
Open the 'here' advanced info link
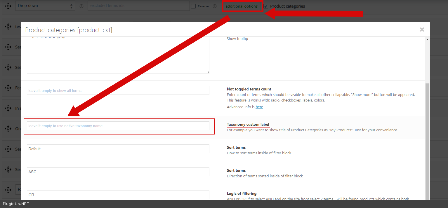click(x=259, y=107)
